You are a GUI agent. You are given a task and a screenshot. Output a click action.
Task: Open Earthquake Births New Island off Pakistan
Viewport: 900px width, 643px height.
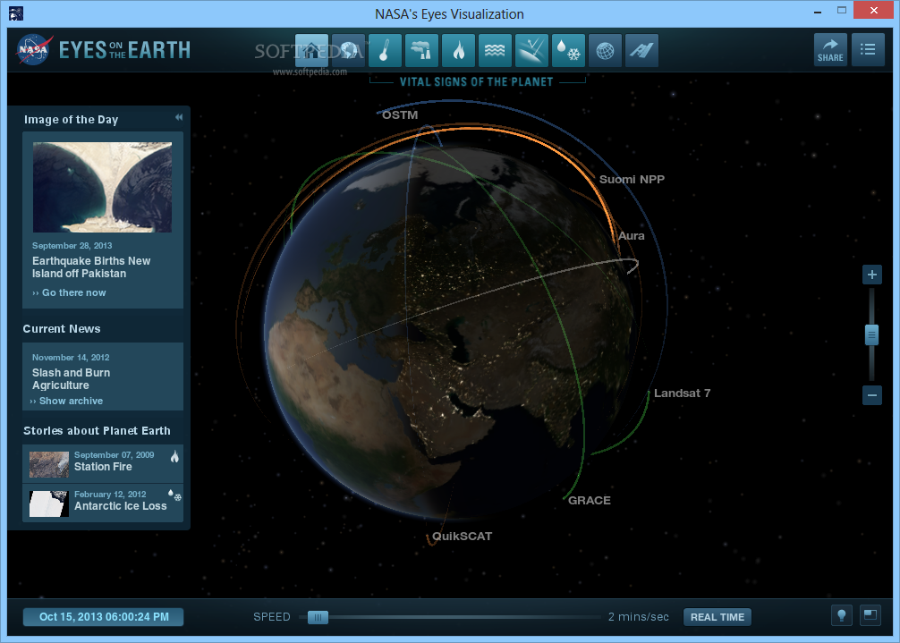click(x=91, y=267)
